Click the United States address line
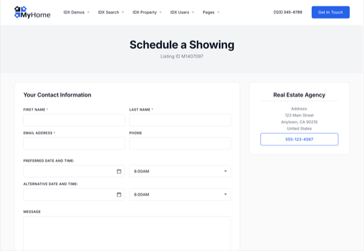364x251 pixels. coord(299,129)
